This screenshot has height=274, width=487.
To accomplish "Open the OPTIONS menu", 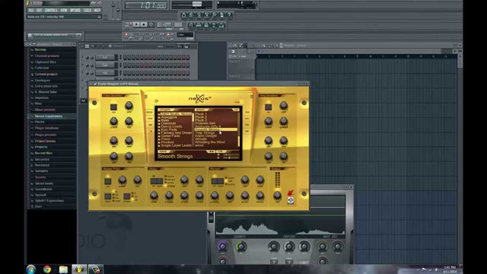I will pyautogui.click(x=75, y=10).
